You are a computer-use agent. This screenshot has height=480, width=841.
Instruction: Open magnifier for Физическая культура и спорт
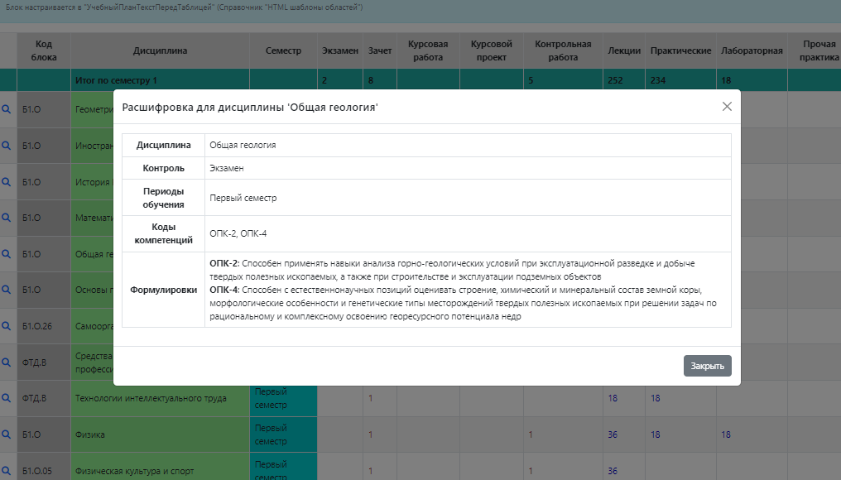coord(6,470)
